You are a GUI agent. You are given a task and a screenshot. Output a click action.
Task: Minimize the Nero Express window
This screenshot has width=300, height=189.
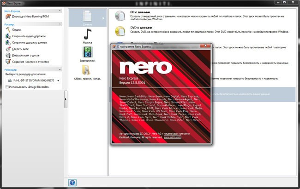278,2
